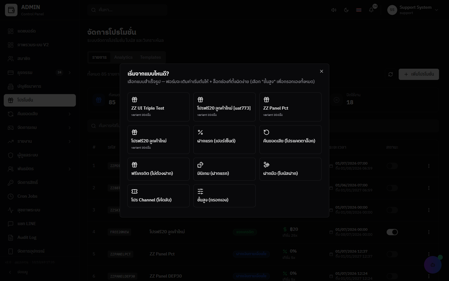Screen dimensions: 449x281
Task: Open row 4 three-dot actions menu
Action: (429, 232)
